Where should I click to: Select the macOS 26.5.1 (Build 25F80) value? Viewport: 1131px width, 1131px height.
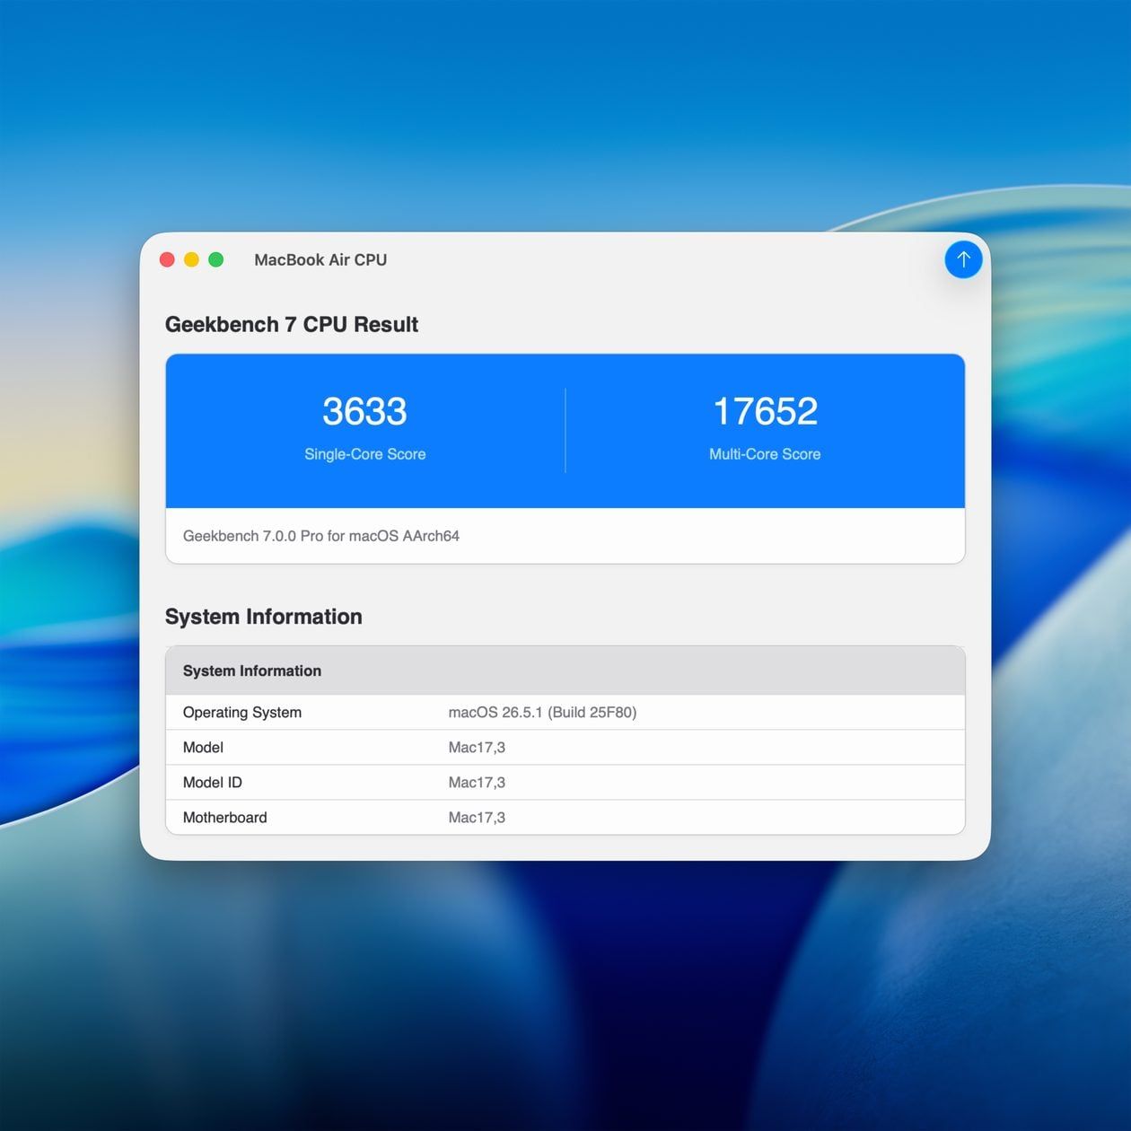(x=542, y=712)
